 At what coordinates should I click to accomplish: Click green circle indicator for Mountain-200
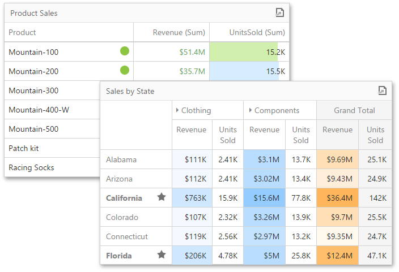pyautogui.click(x=125, y=71)
